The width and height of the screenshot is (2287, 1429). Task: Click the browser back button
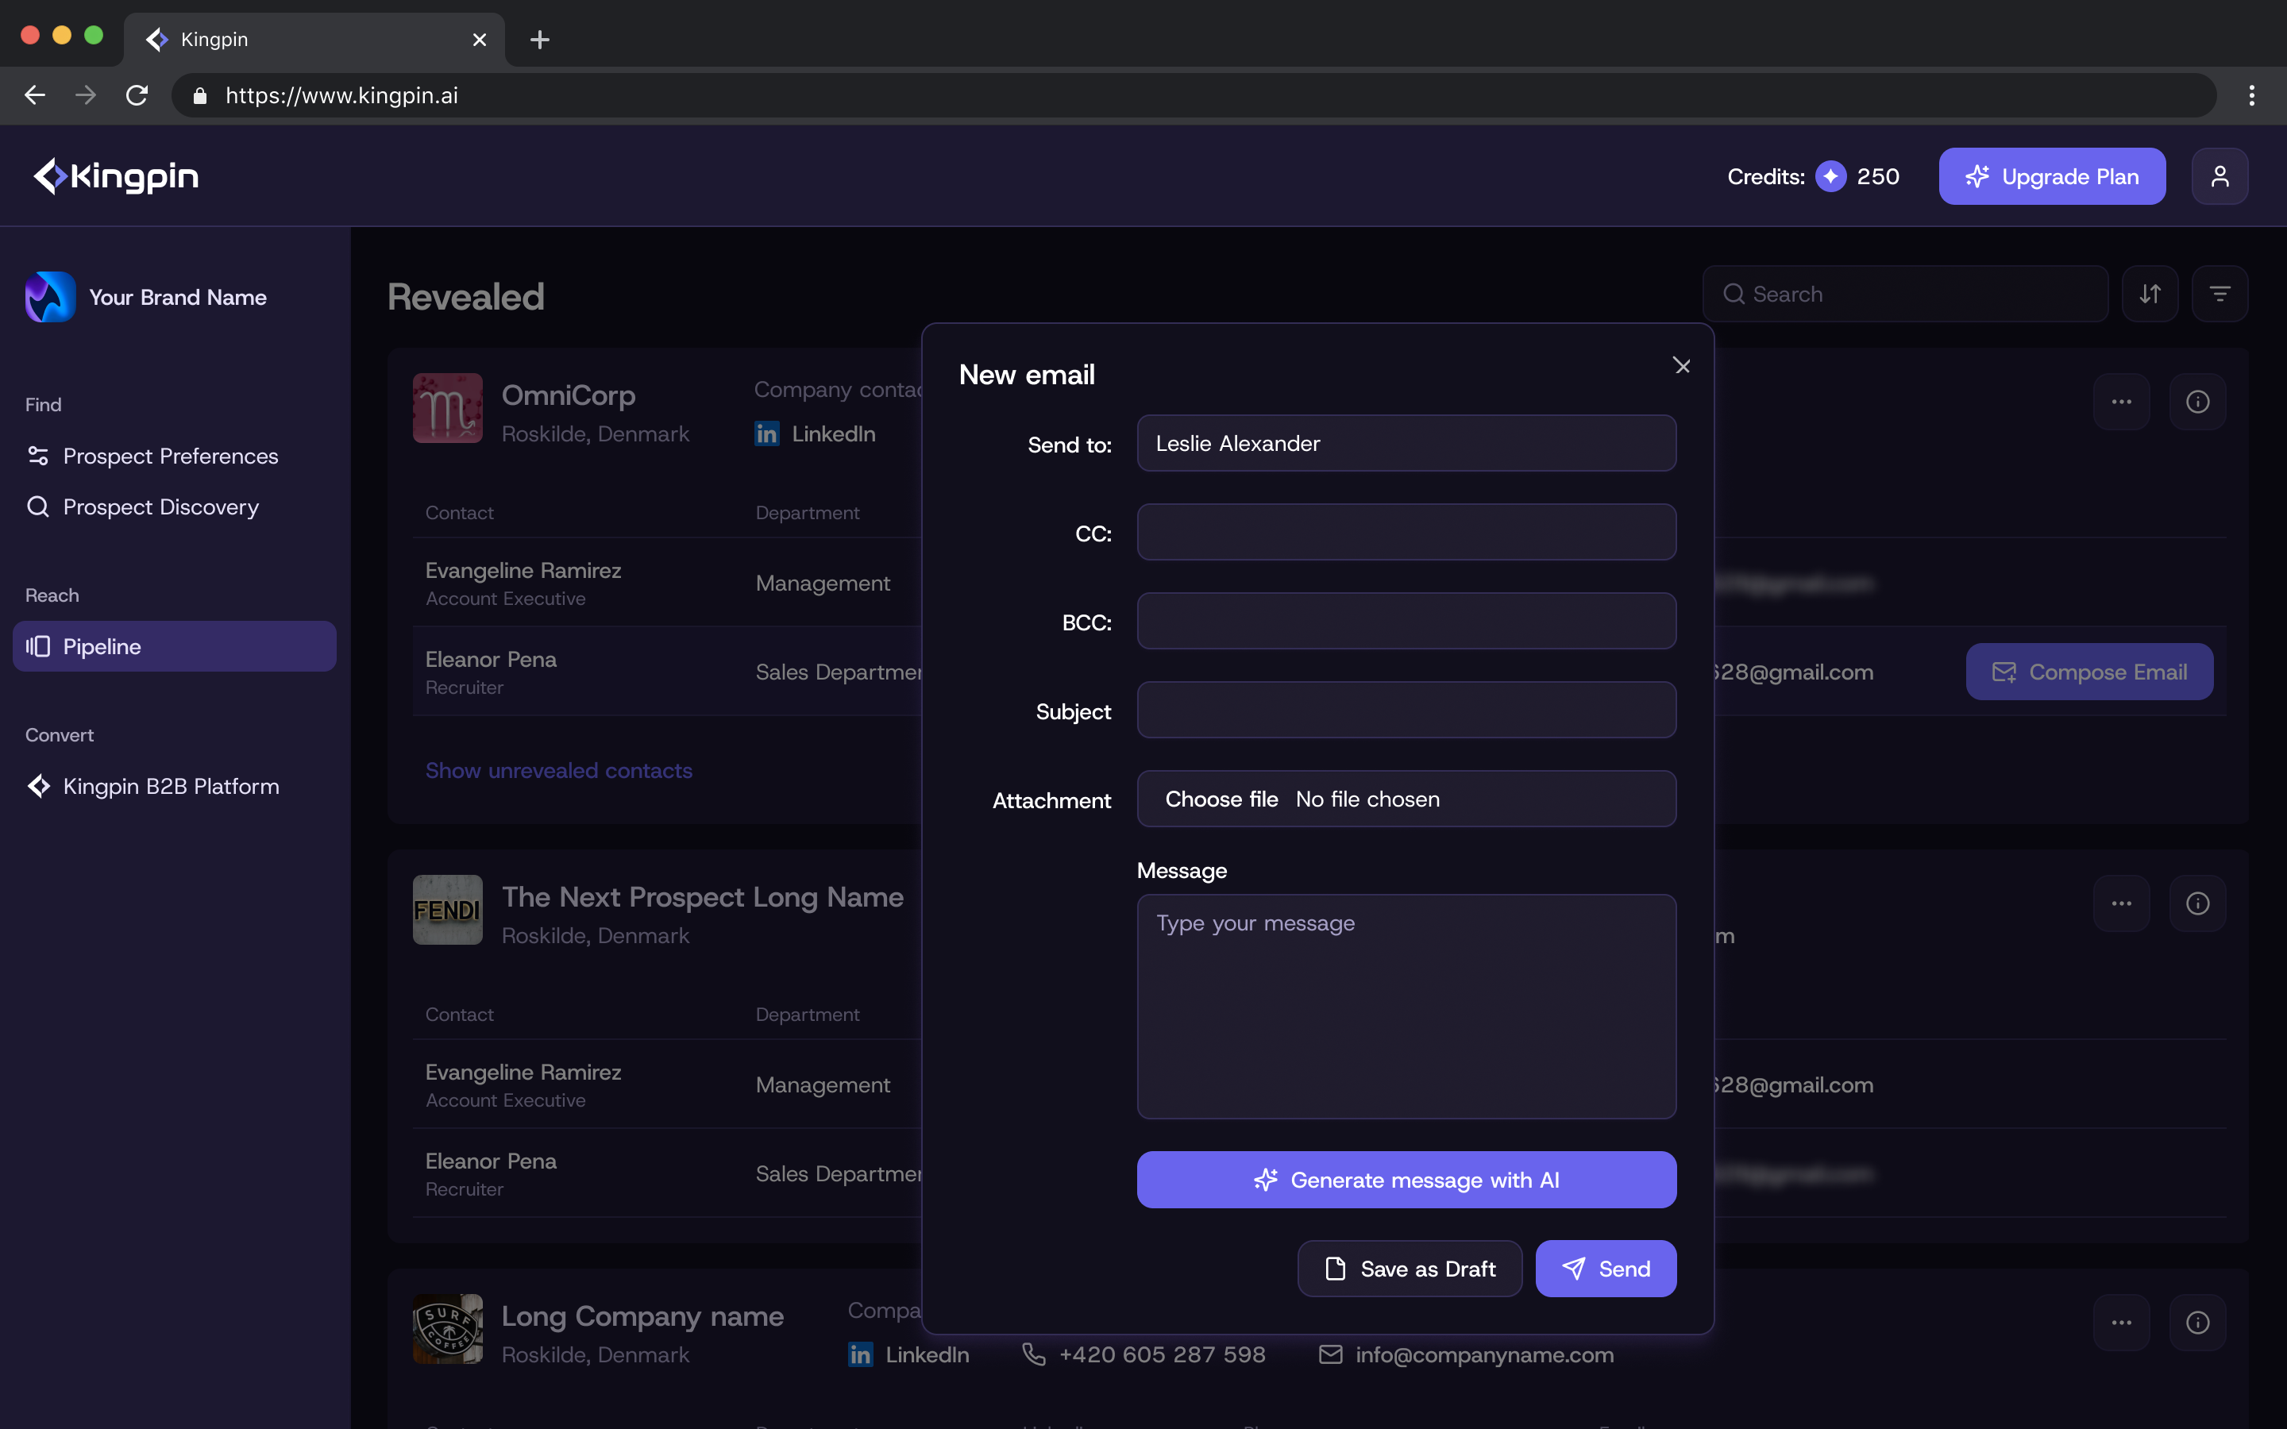[x=35, y=95]
